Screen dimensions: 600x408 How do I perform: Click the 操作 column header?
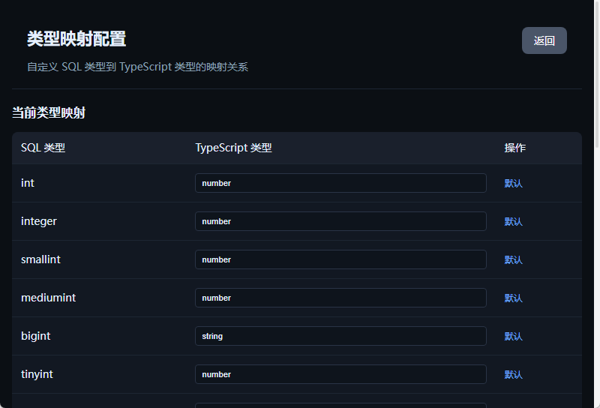(x=515, y=148)
